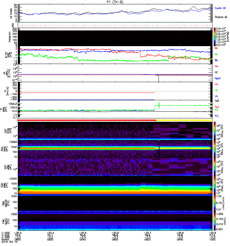Click the green Viy velocity legend label
The width and height of the screenshot is (230, 246).
tap(216, 90)
